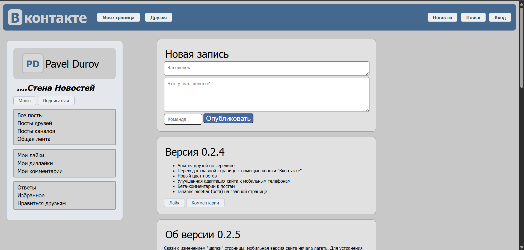Open Общая лента in the sidebar
This screenshot has width=524, height=250.
point(34,139)
